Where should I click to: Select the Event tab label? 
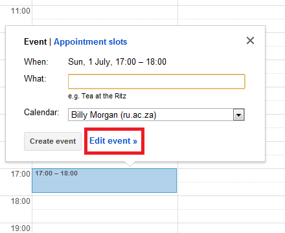pos(35,41)
